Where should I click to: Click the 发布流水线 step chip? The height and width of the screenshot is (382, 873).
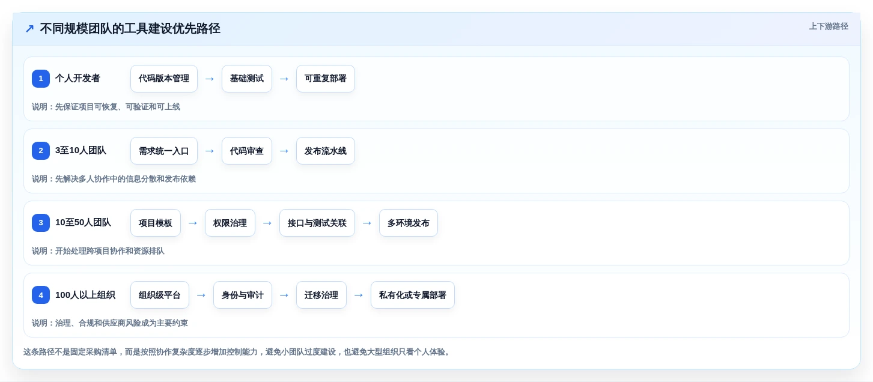(x=326, y=151)
